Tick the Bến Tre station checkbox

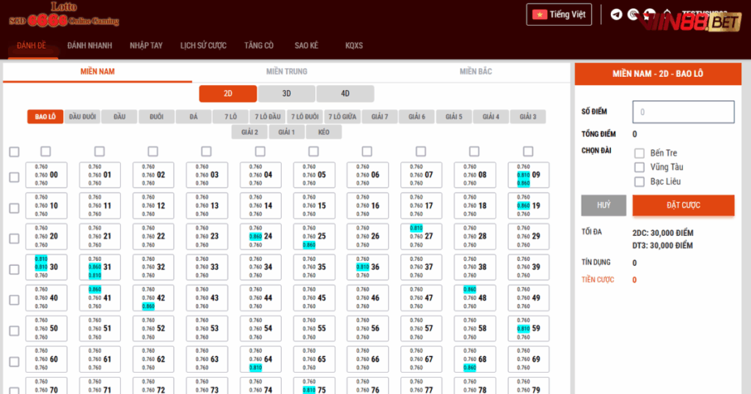click(x=639, y=153)
